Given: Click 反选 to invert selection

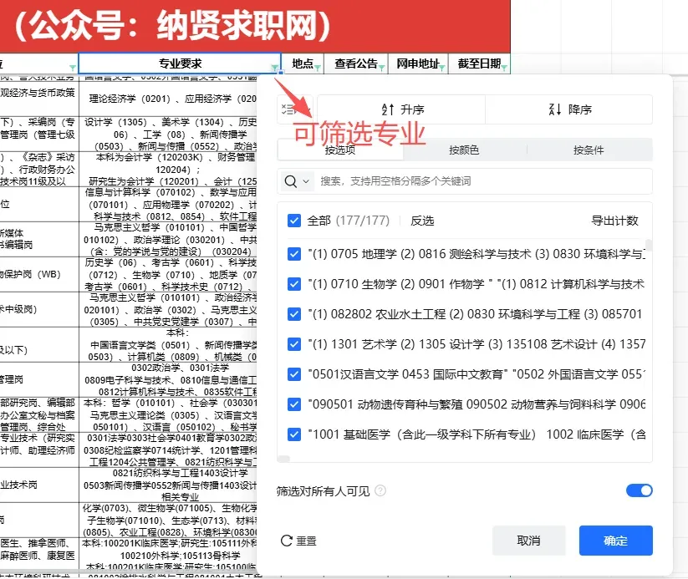Looking at the screenshot, I should [422, 221].
